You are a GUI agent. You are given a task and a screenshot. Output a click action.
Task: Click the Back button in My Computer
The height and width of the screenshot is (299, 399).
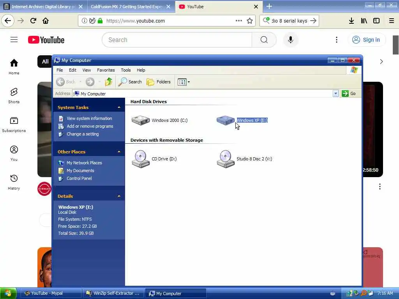[x=65, y=82]
